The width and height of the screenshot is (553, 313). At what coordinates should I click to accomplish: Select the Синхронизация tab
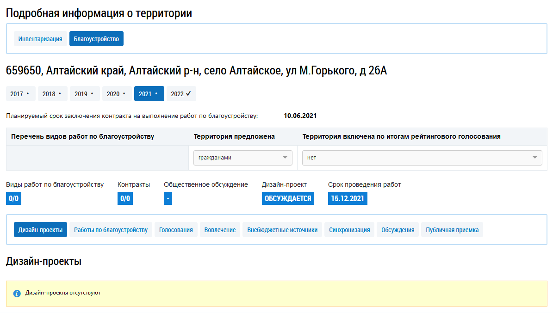tap(349, 230)
